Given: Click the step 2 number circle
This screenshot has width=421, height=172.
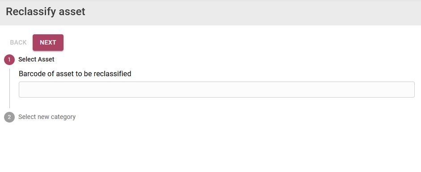Looking at the screenshot, I should [9, 117].
